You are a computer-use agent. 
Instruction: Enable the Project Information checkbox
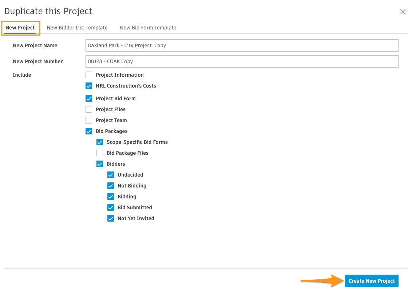89,75
